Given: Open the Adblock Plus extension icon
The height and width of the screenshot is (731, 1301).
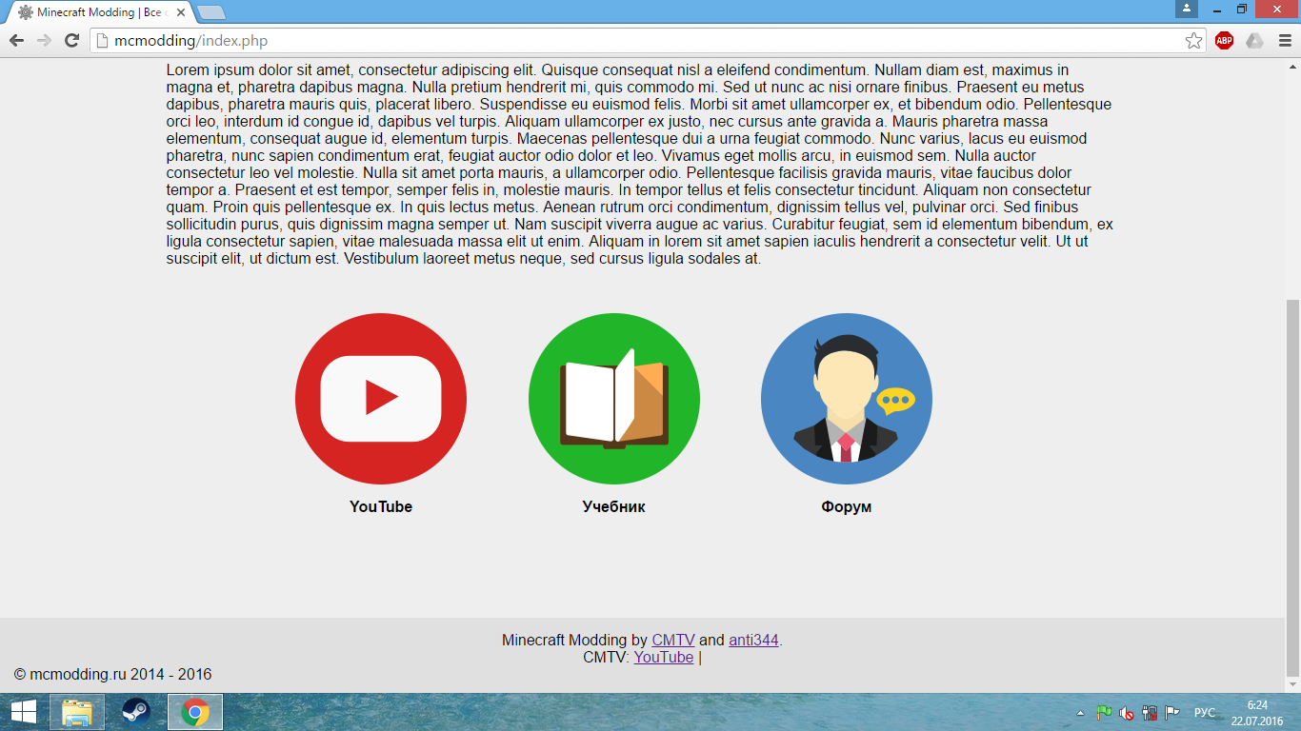Looking at the screenshot, I should click(x=1224, y=41).
